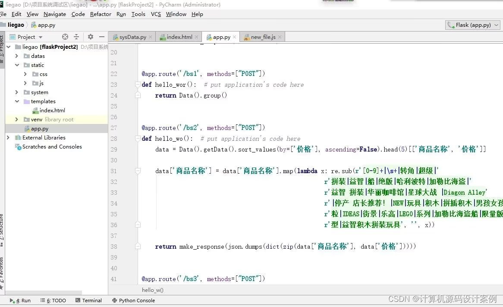The height and width of the screenshot is (307, 503).
Task: Fold hello_wor function at line 23
Action: point(138,85)
